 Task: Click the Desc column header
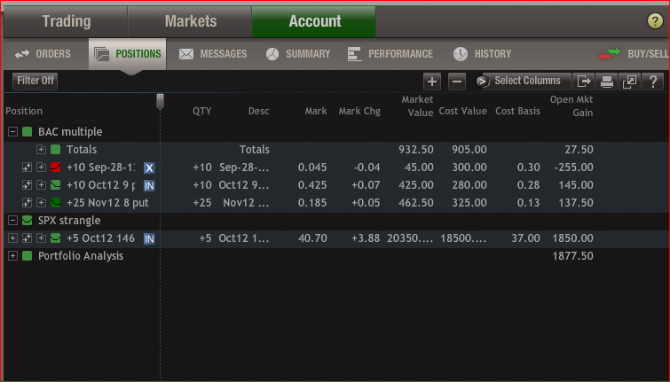pos(258,111)
